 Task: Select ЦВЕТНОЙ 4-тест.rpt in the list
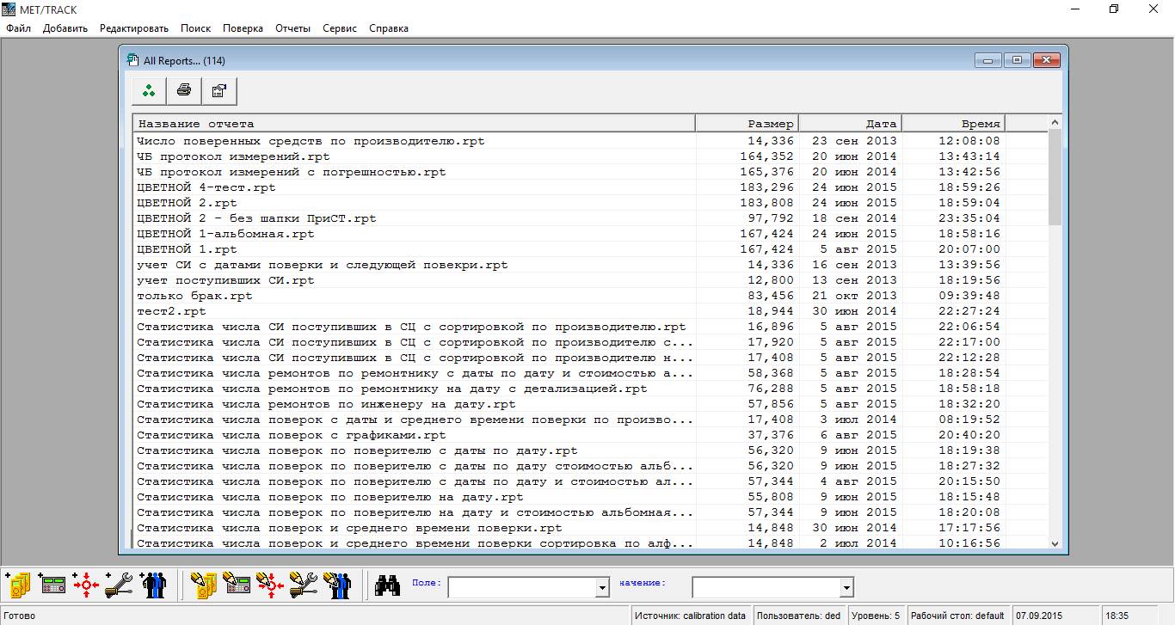point(206,187)
